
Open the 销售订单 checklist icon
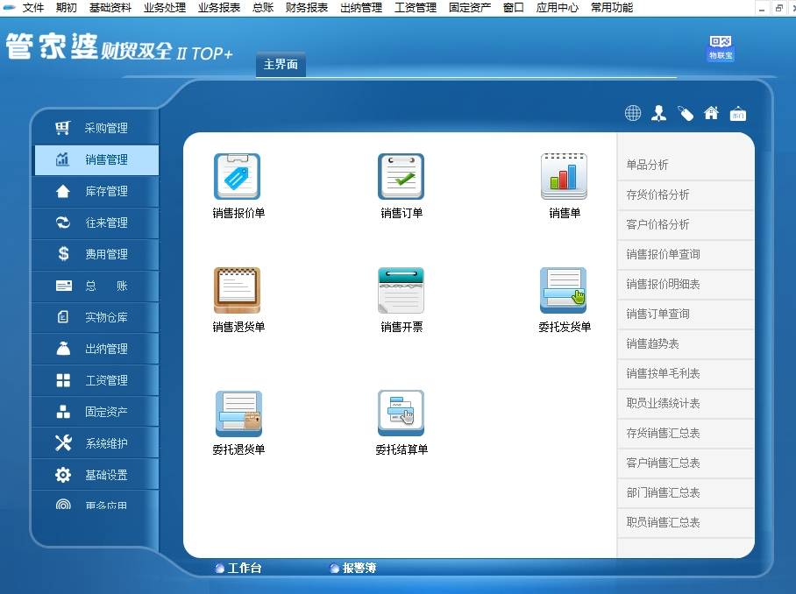point(401,176)
